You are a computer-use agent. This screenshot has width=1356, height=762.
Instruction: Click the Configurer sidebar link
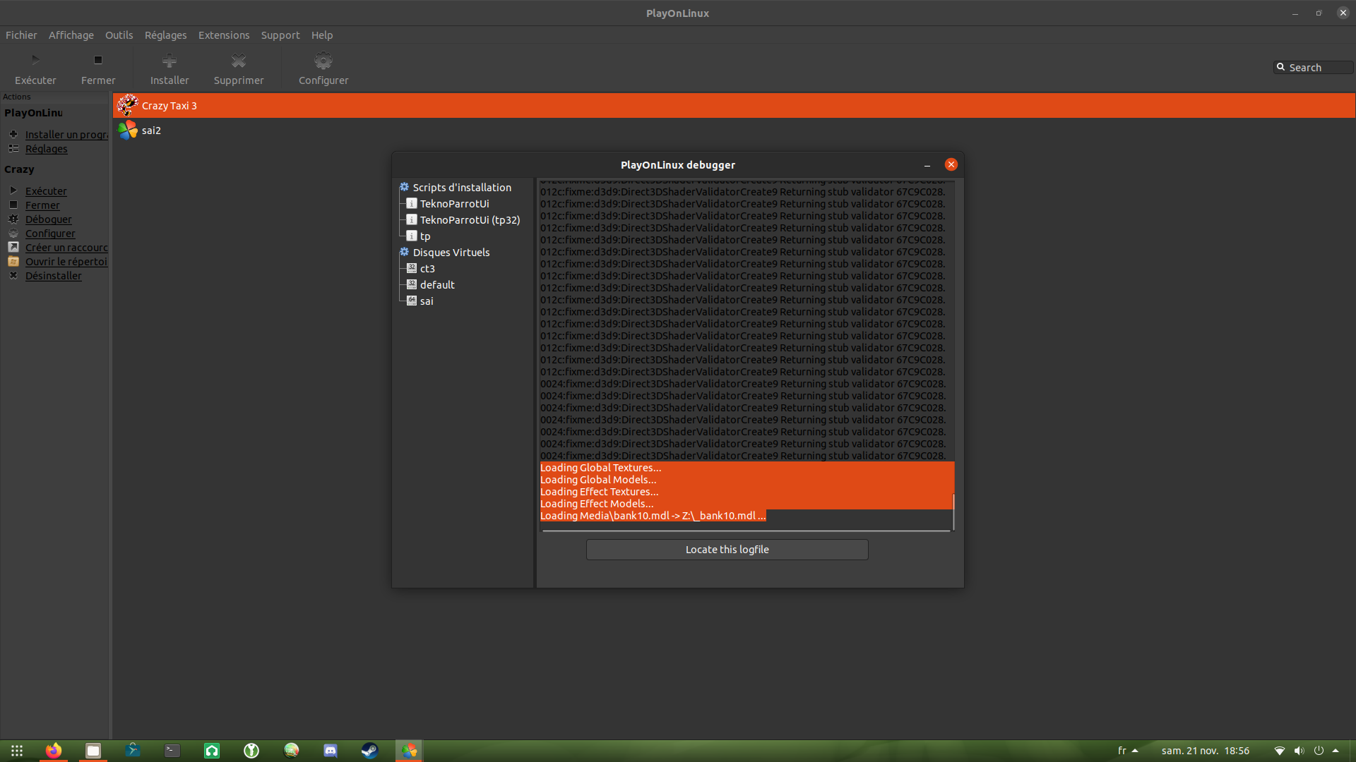[50, 234]
